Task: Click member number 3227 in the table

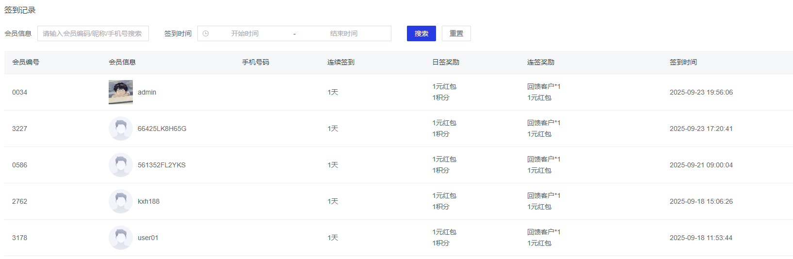Action: [x=20, y=129]
